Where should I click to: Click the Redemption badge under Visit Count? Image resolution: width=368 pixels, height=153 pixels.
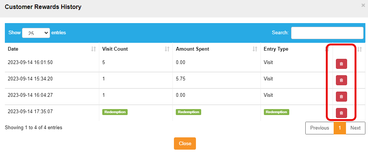pyautogui.click(x=115, y=112)
